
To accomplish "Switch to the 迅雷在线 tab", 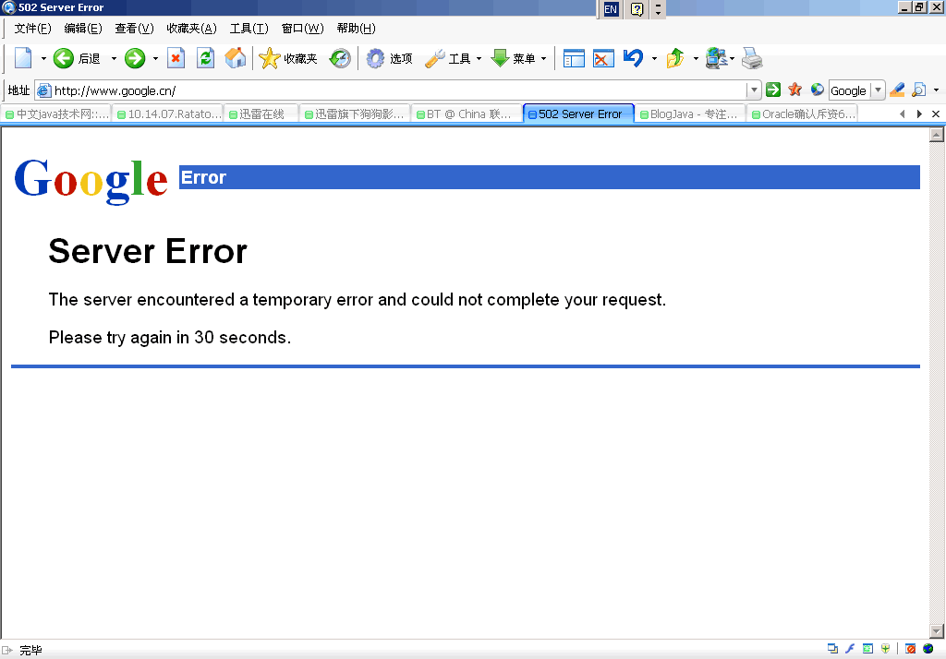I will point(261,114).
